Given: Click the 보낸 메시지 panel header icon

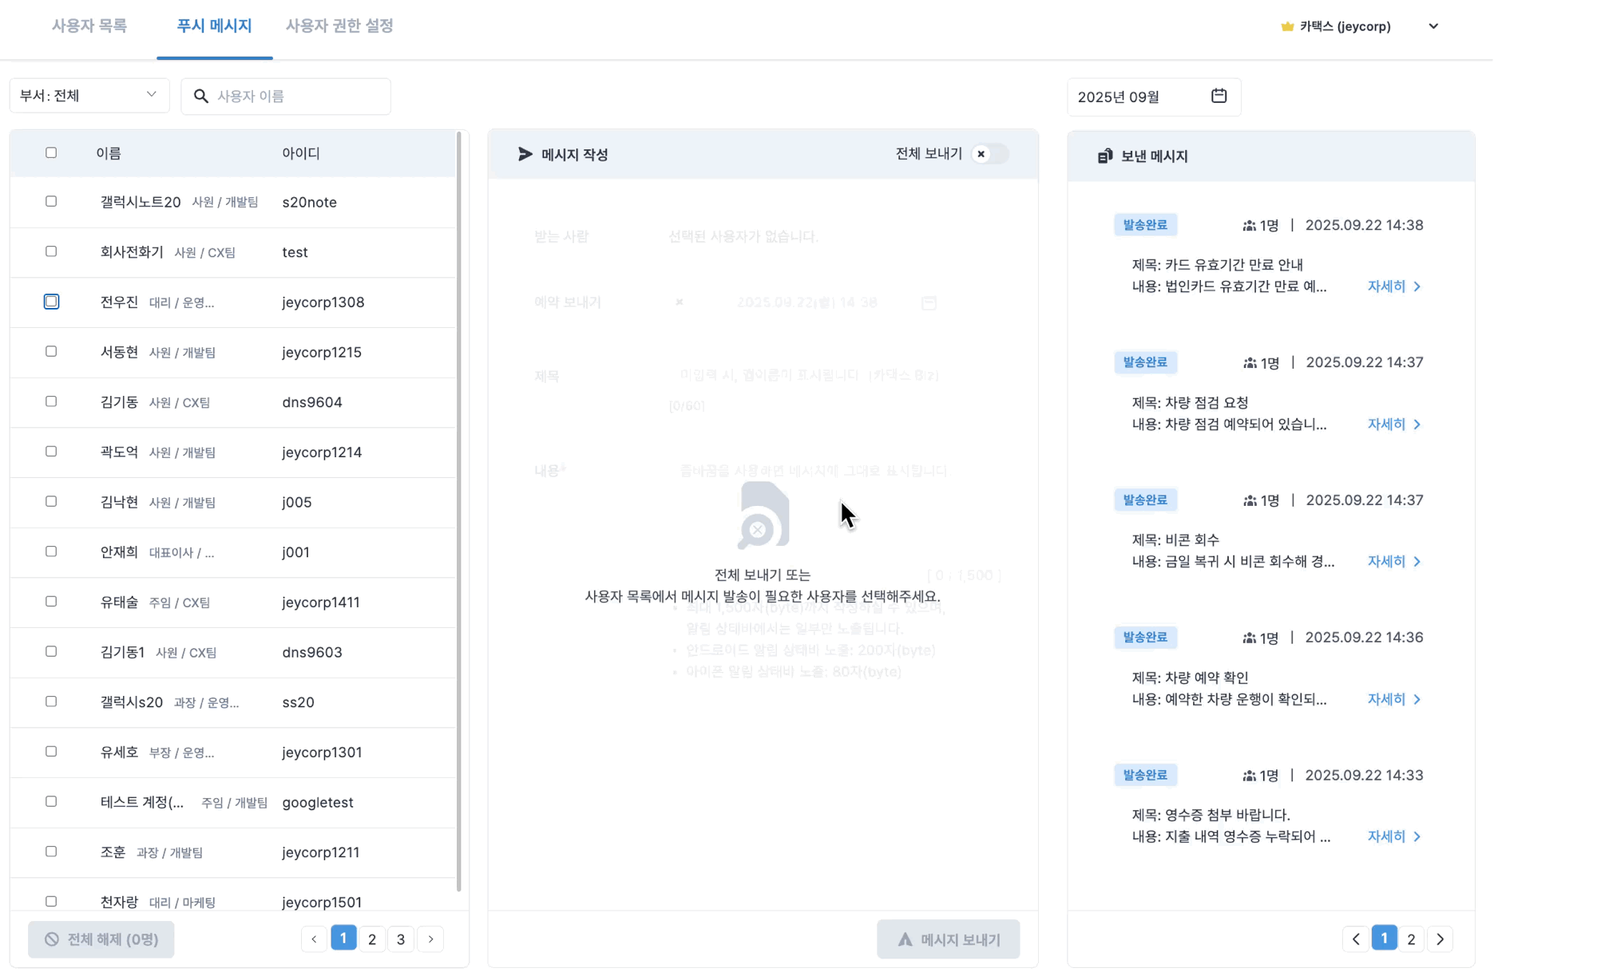Looking at the screenshot, I should (1104, 156).
